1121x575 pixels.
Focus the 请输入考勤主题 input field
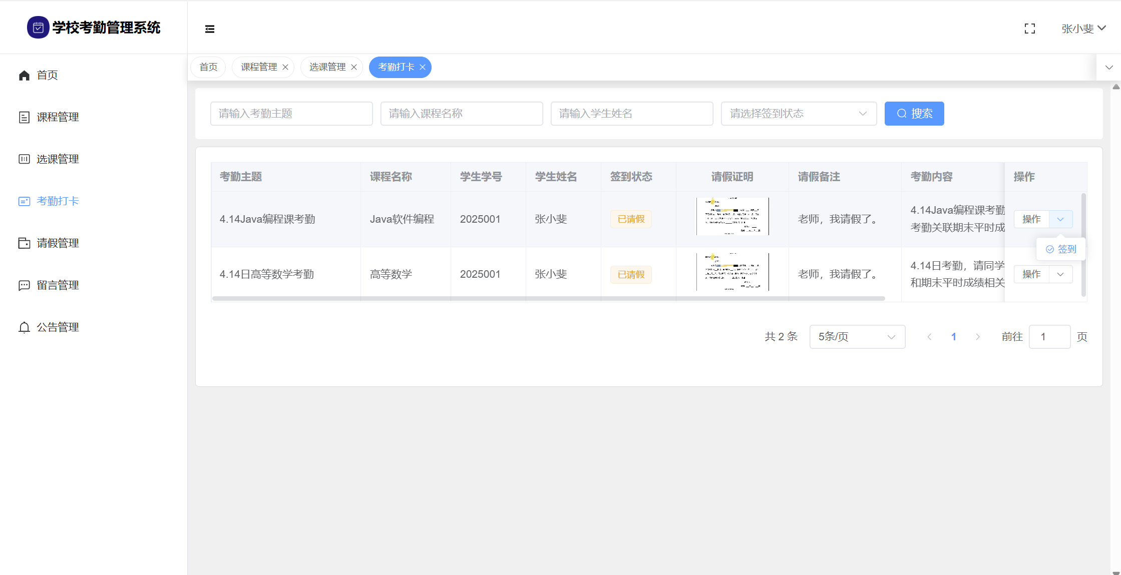(x=291, y=114)
